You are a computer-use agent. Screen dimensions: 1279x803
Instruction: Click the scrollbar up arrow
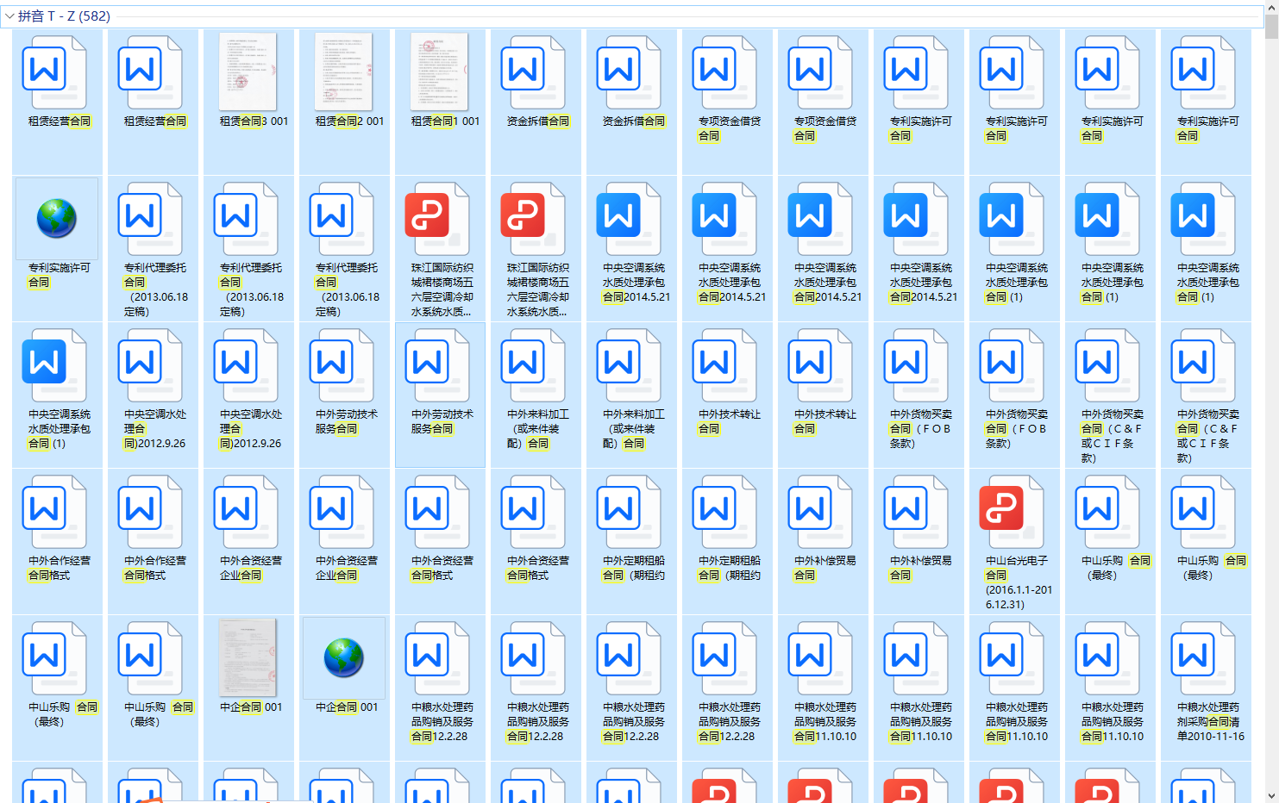(1271, 7)
